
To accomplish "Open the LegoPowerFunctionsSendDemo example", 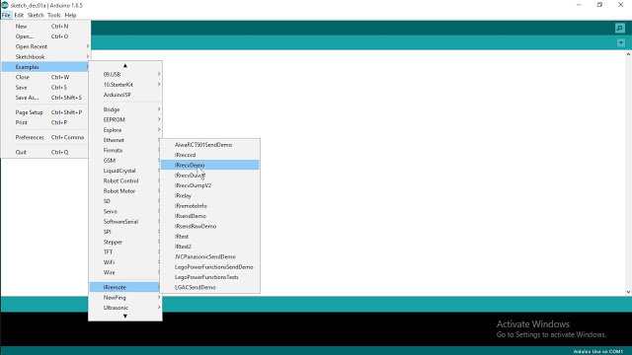I will [x=210, y=267].
